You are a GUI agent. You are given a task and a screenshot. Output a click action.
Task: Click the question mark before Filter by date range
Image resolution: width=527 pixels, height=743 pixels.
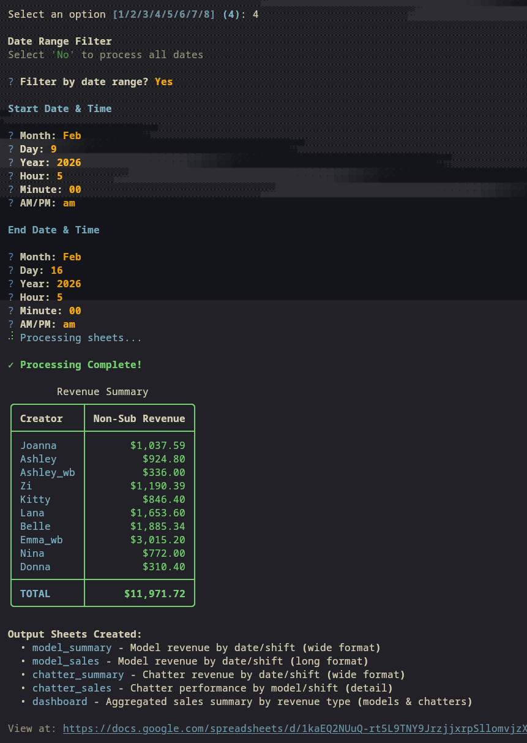pyautogui.click(x=11, y=81)
